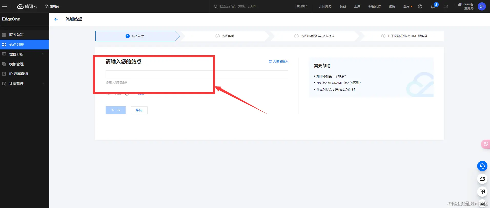Open the 备案 menu
Viewport: 490px width, 208px height.
coord(343,6)
